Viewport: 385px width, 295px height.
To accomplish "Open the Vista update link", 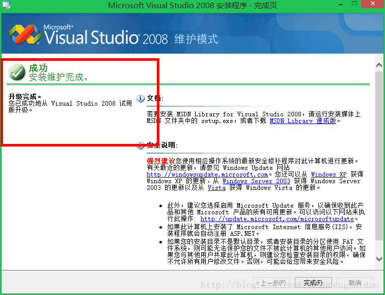I will [216, 188].
